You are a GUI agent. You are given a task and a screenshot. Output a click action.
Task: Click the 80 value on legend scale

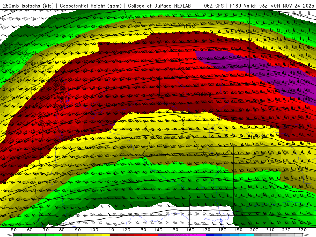point(62,230)
